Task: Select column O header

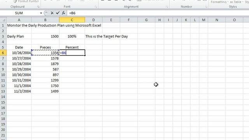Action: click(234, 20)
